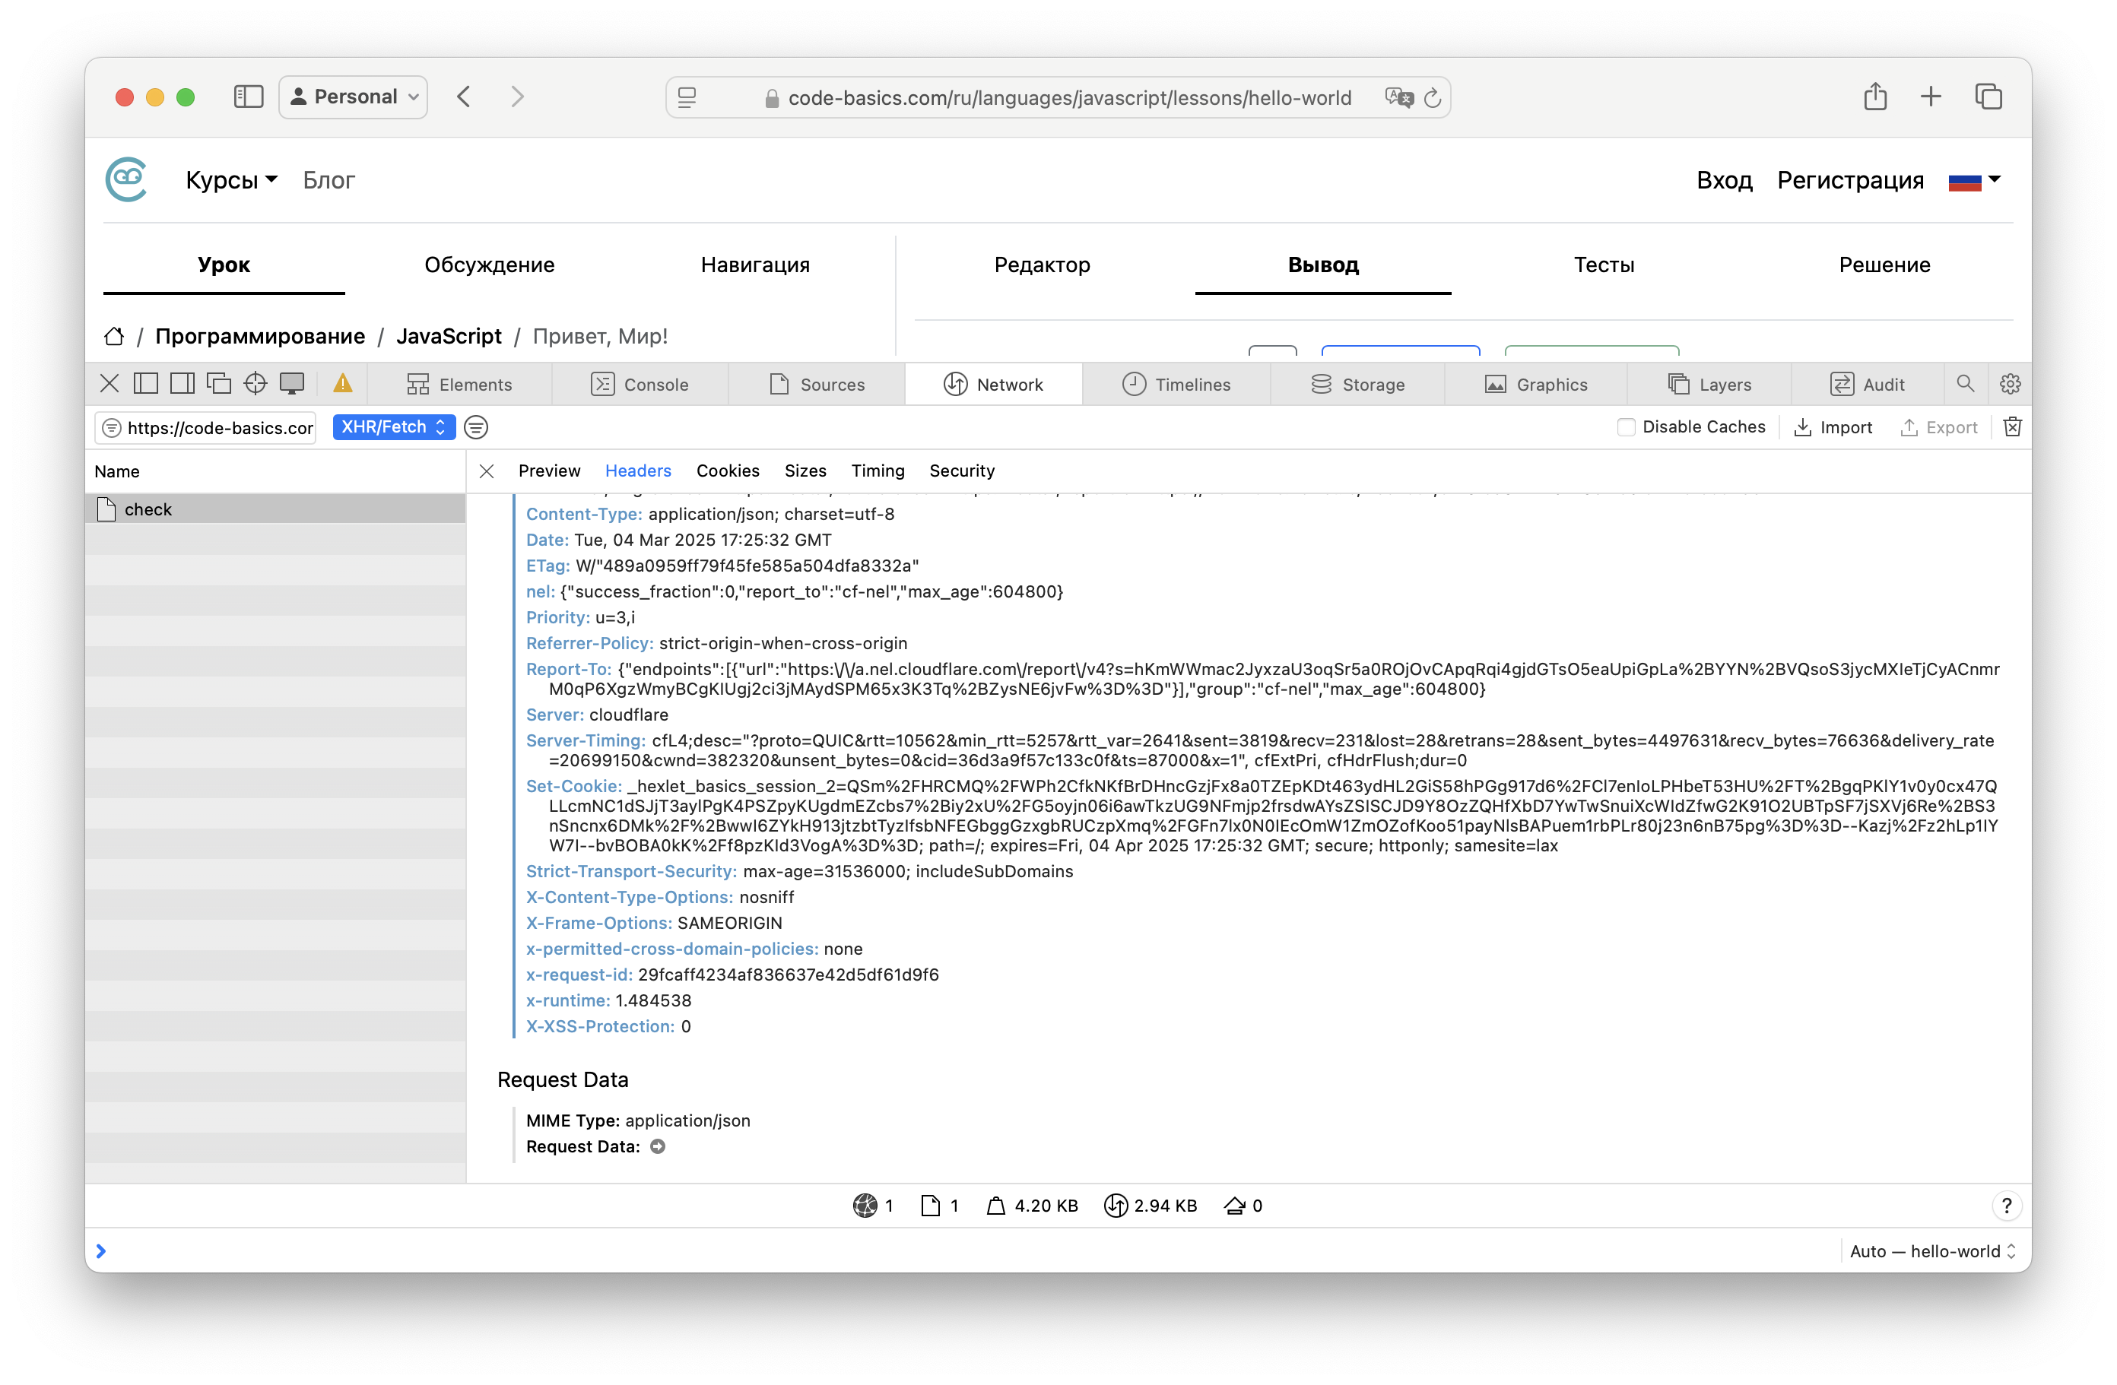
Task: Switch to the Console tab
Action: [x=640, y=384]
